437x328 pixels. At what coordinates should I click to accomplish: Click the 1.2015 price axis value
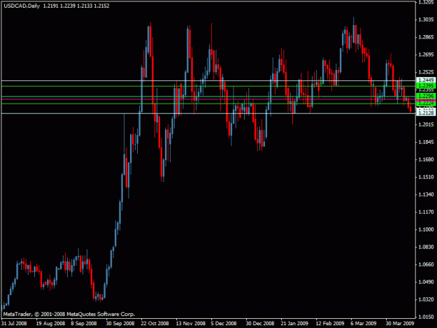(x=426, y=124)
